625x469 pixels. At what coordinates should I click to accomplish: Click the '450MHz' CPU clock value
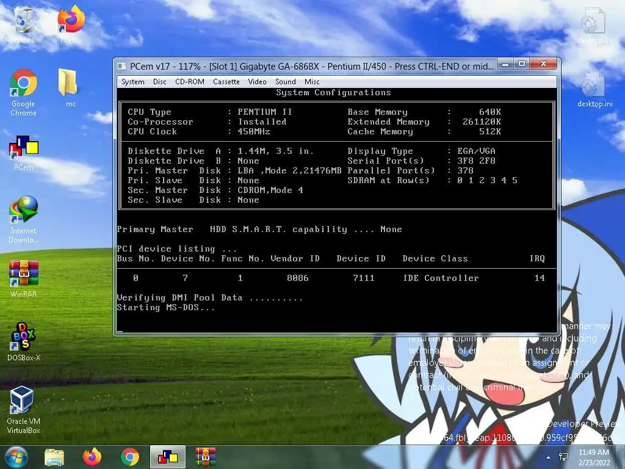tap(254, 132)
